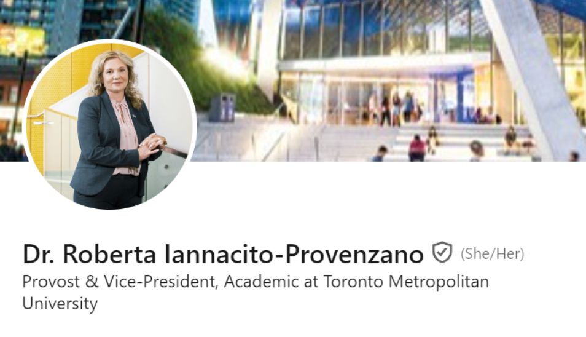Click the recycling bins in the banner photo
The height and width of the screenshot is (337, 586).
pos(222,108)
